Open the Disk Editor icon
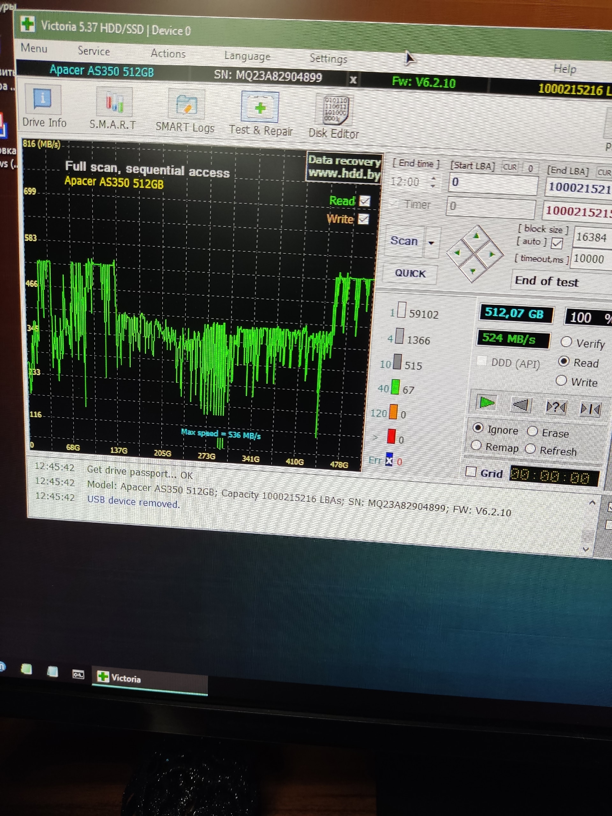 335,111
